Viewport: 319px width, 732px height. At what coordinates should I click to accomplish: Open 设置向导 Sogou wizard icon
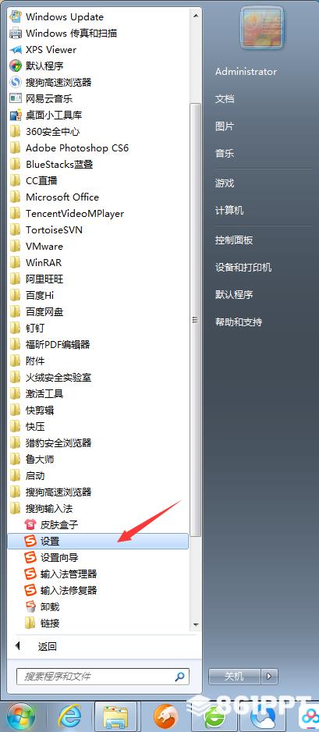[30, 557]
